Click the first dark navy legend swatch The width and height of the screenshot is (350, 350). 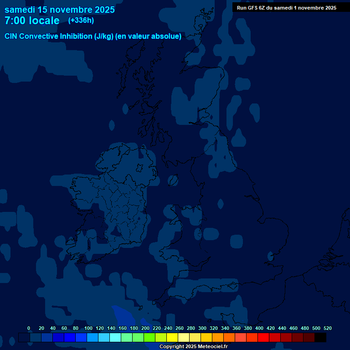tap(24, 337)
